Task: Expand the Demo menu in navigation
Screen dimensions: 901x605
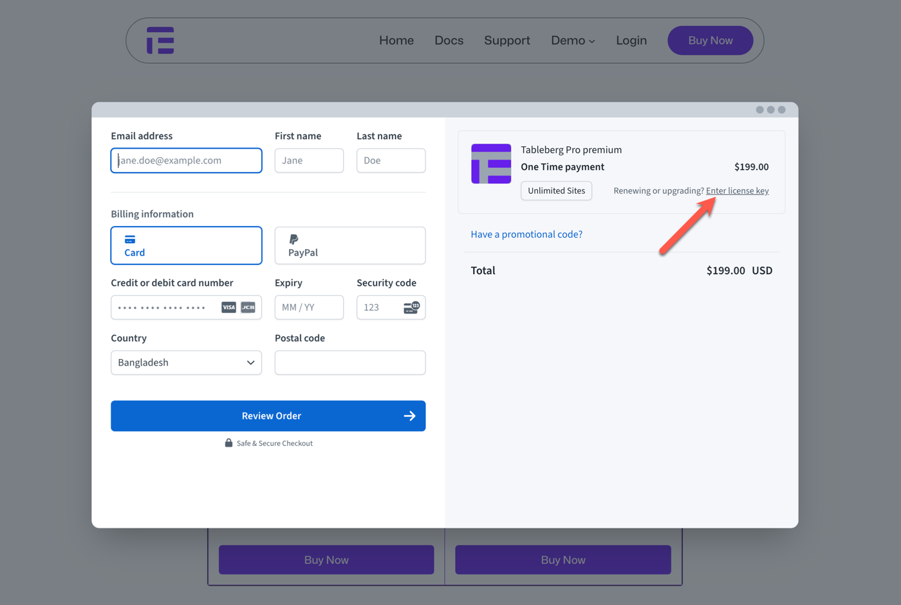Action: pyautogui.click(x=572, y=41)
